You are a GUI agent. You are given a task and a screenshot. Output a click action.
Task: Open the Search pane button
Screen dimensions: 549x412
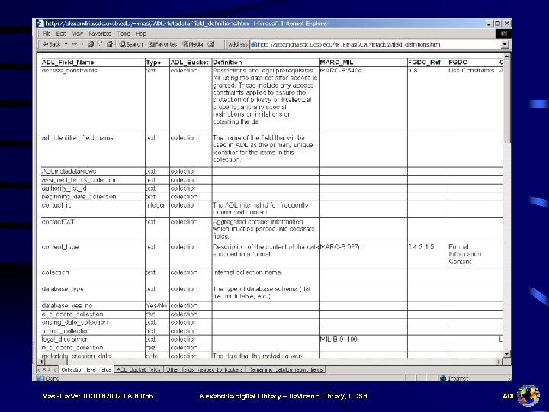click(131, 44)
